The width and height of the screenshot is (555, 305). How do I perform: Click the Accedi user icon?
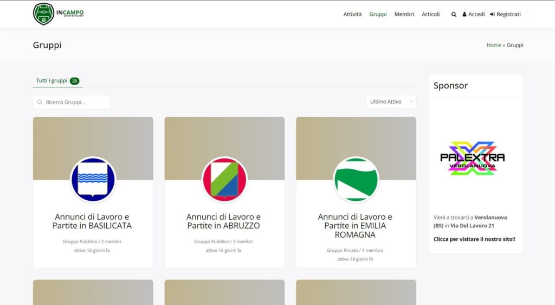click(x=464, y=15)
